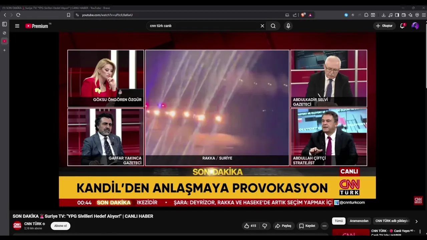Viewport: 427px width, 240px height.
Task: Open Brave Rewards triangle icon
Action: pyautogui.click(x=310, y=15)
